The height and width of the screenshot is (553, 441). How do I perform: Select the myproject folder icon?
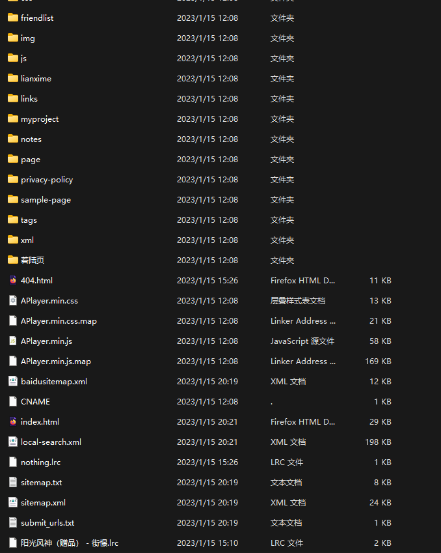coord(13,119)
